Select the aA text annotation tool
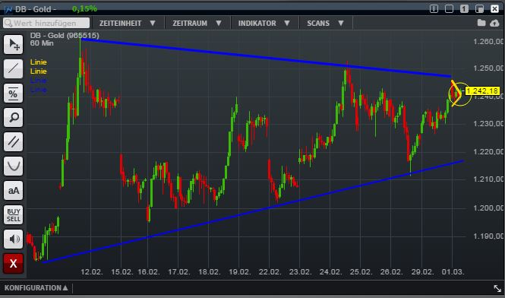 click(13, 190)
